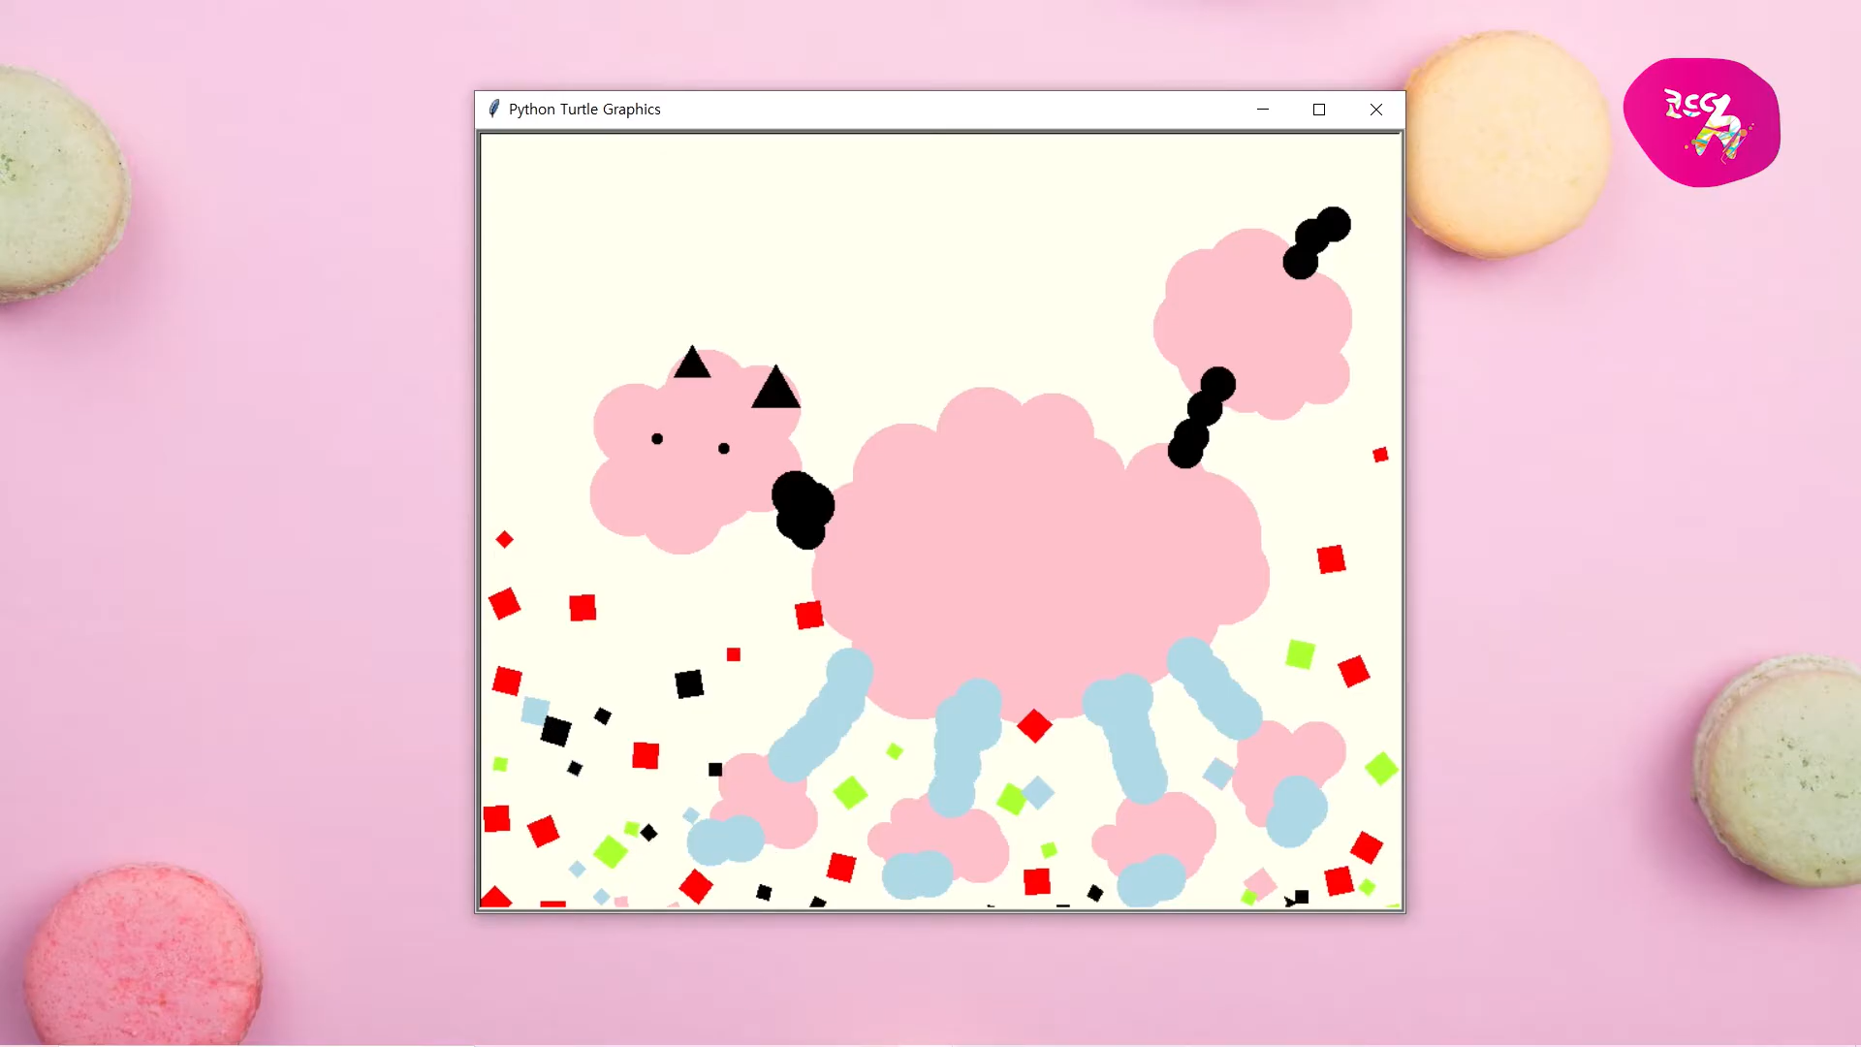Screen dimensions: 1861x1047
Task: Minimize the Python Turtle Graphics window
Action: click(x=1262, y=110)
